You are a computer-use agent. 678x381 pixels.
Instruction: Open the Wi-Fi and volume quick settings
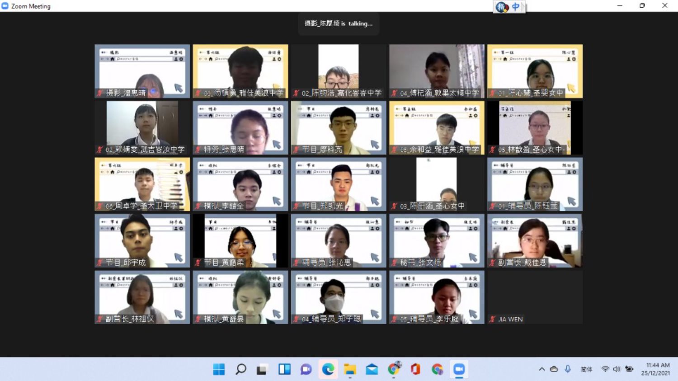[x=611, y=369]
